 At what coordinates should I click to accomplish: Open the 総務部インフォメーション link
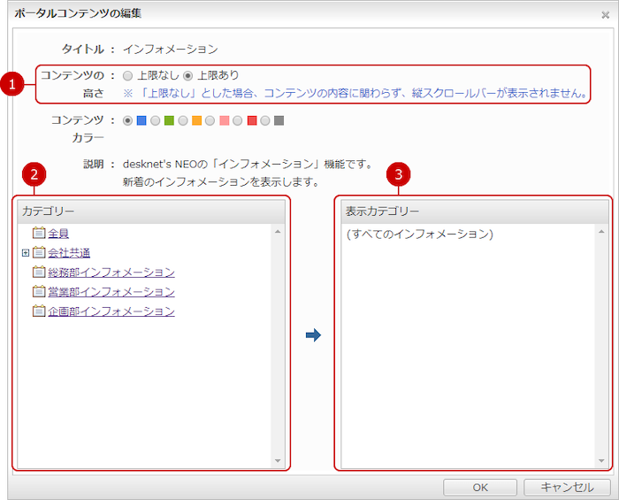(x=111, y=273)
